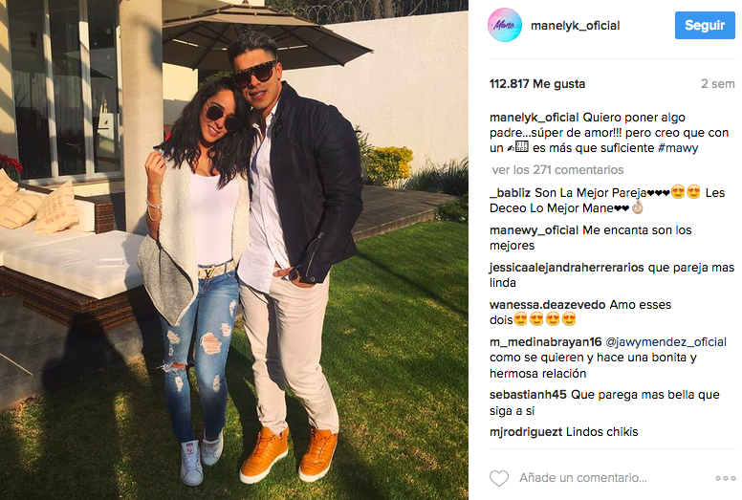This screenshot has width=742, height=500.
Task: Click the 112.817 Me gusta count
Action: (x=537, y=84)
